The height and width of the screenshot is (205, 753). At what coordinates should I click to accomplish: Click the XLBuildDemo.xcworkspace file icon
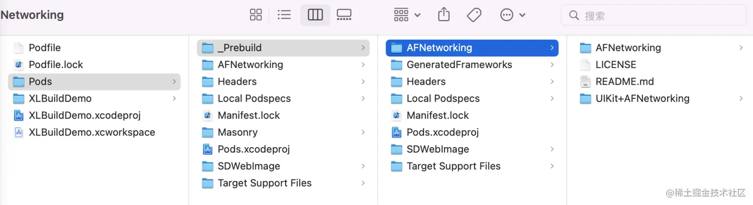(18, 132)
